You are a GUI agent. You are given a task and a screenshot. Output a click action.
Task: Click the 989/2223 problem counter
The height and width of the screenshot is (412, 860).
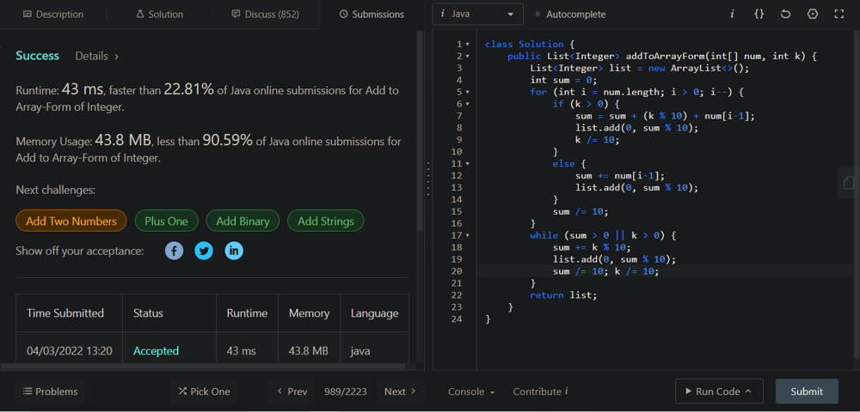346,391
